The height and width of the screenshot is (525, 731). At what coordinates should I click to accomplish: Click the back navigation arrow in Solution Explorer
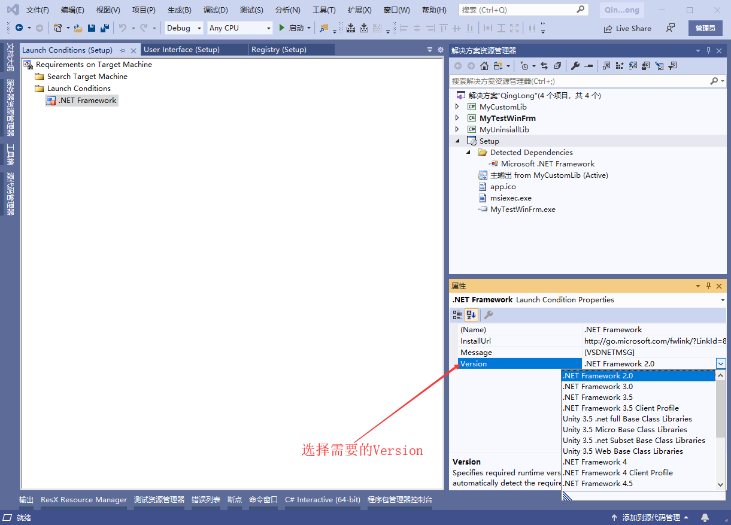coord(457,66)
